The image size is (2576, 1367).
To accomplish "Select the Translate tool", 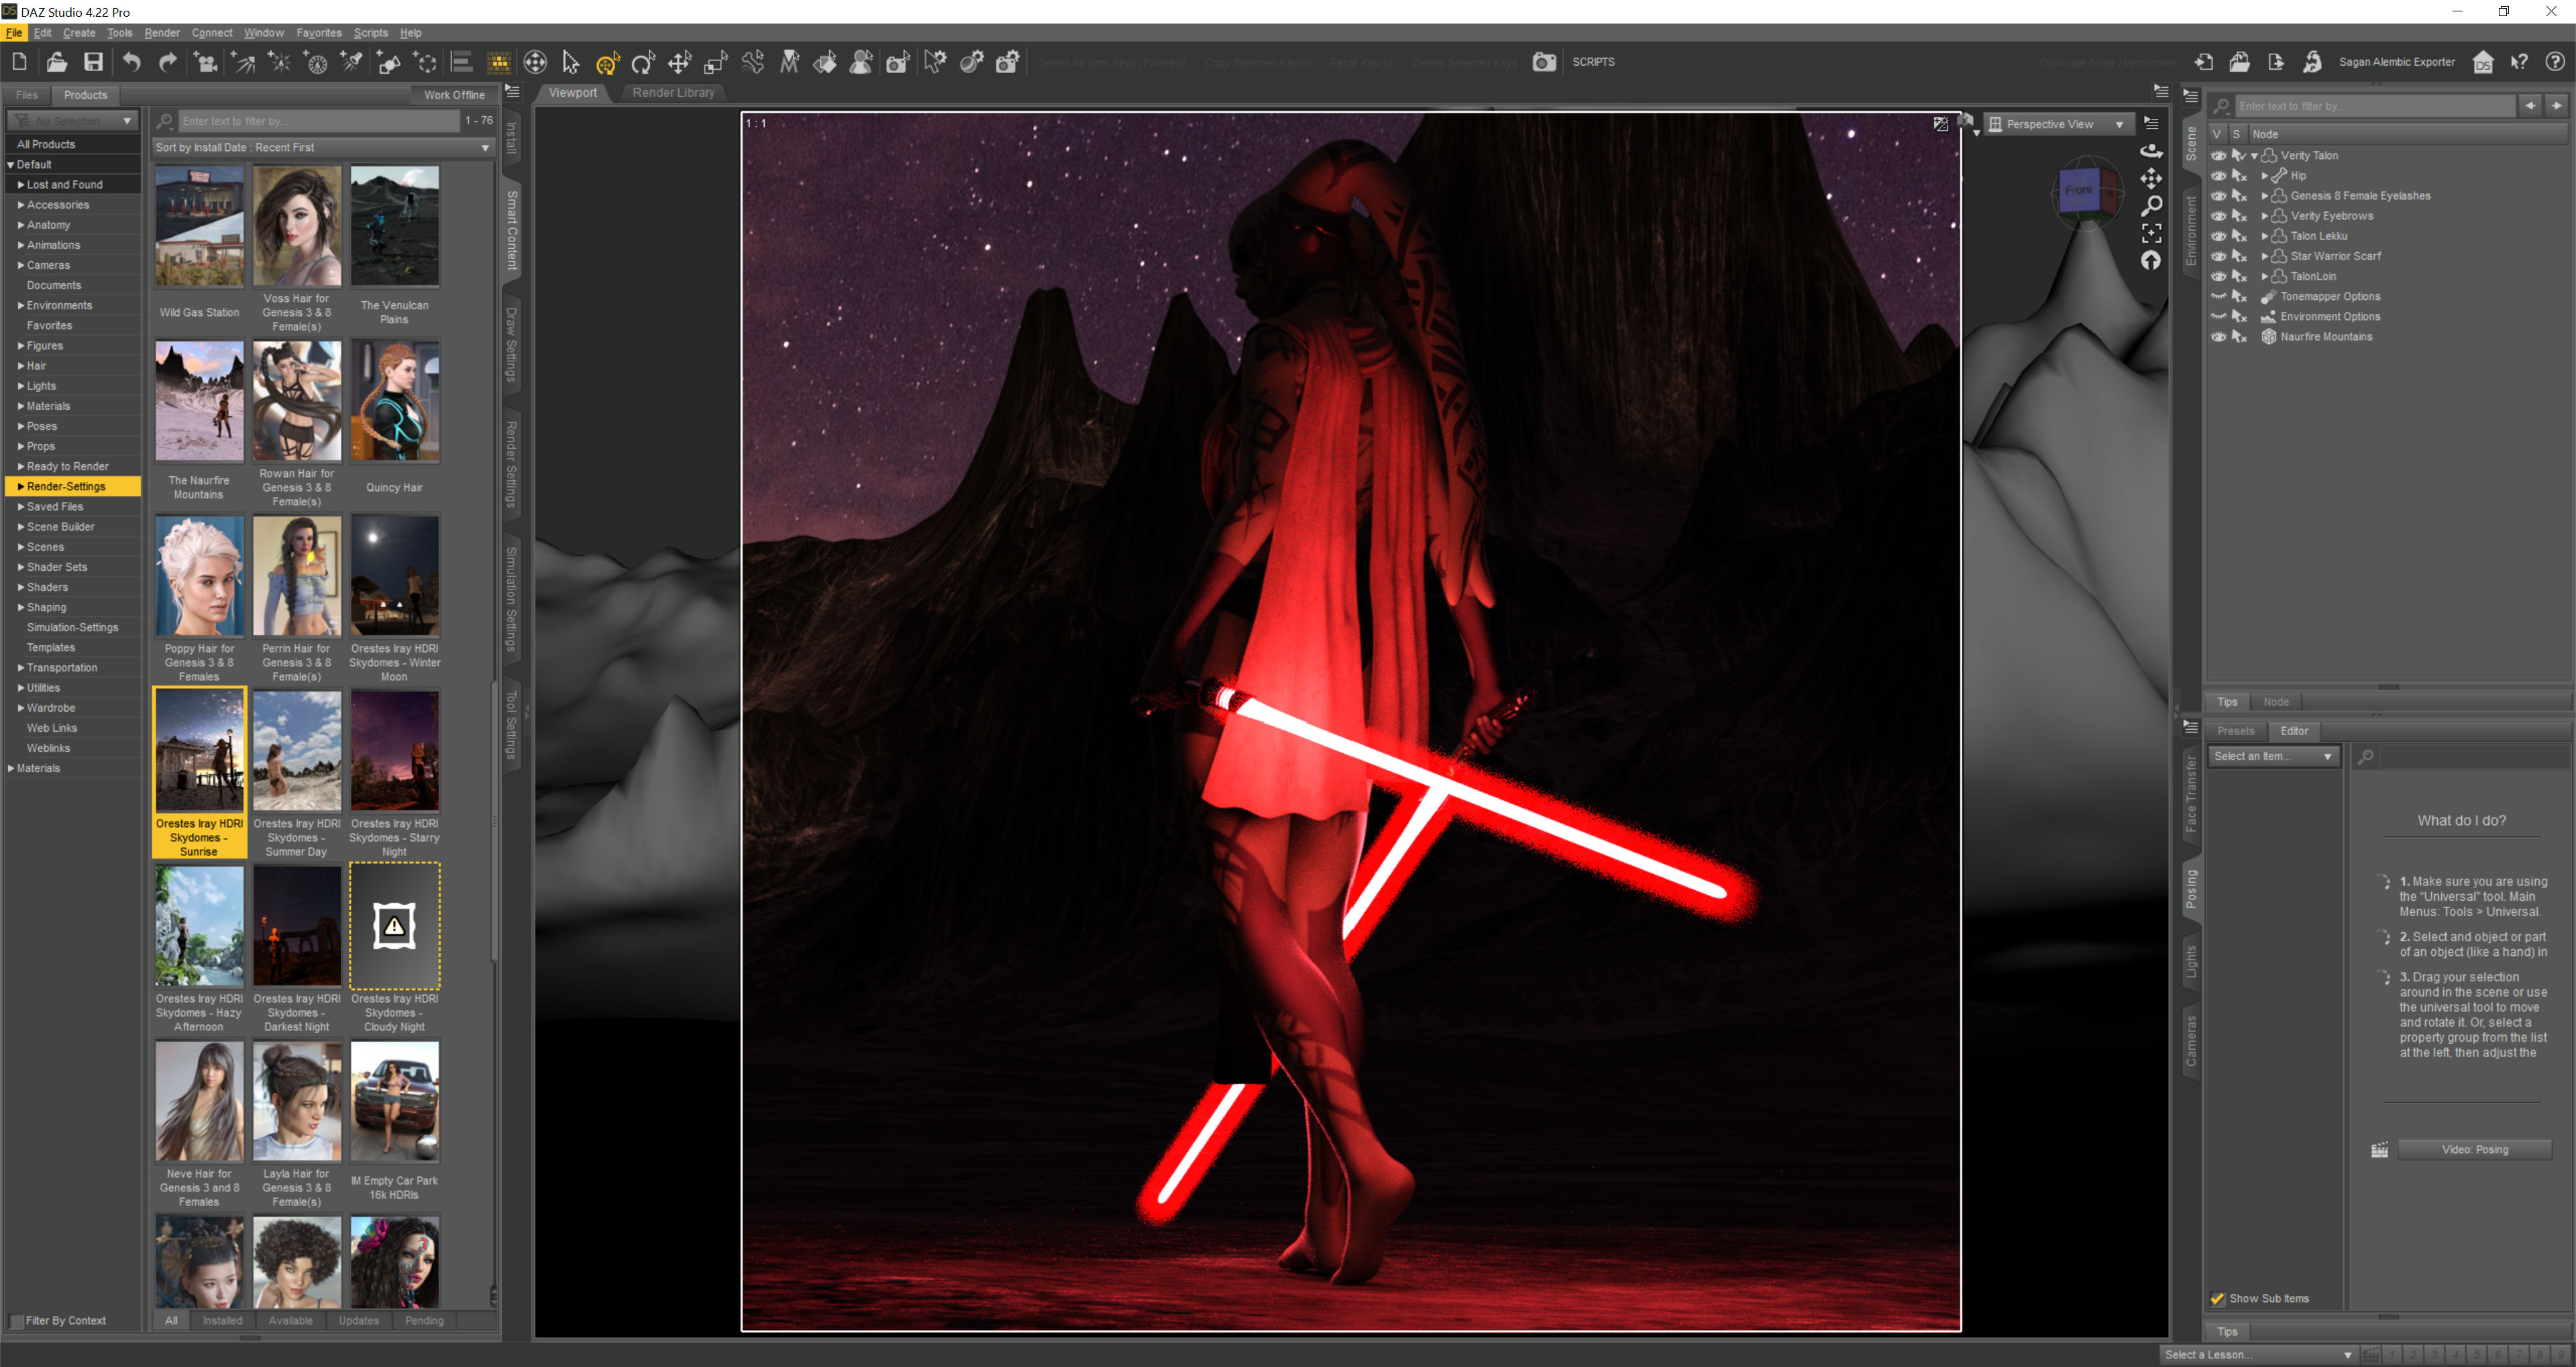I will click(680, 62).
